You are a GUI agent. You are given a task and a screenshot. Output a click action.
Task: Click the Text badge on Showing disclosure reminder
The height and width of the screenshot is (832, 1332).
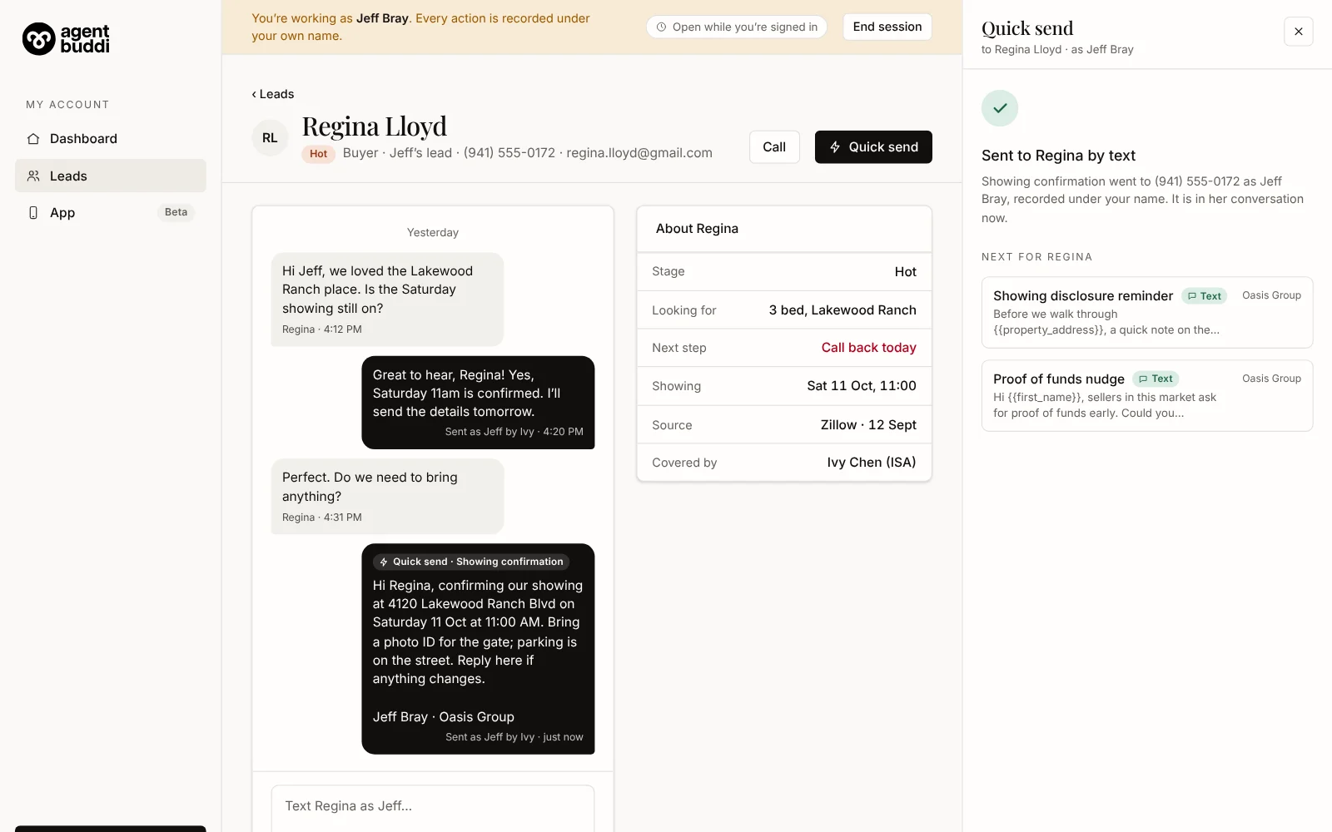click(1204, 296)
